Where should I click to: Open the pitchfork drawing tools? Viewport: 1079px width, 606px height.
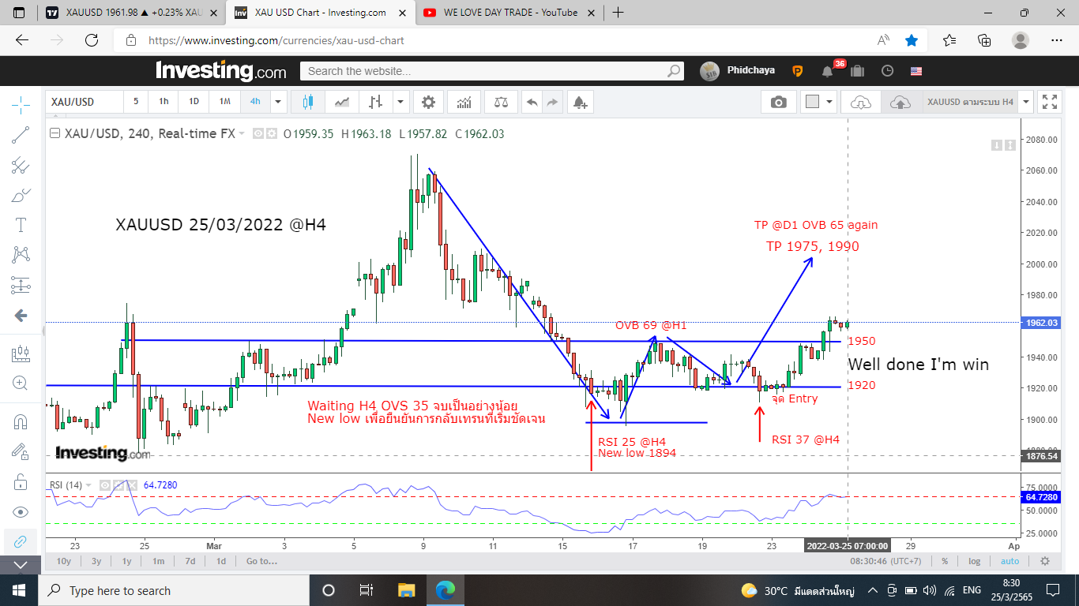21,165
